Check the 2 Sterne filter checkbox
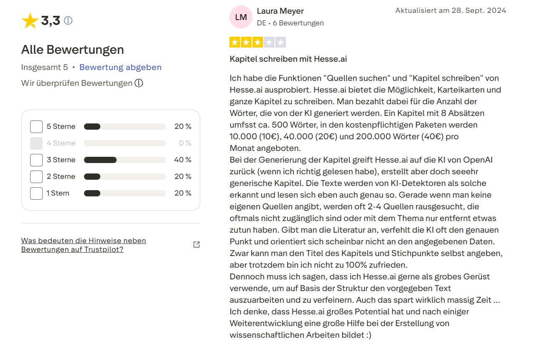This screenshot has height=344, width=553. 36,176
